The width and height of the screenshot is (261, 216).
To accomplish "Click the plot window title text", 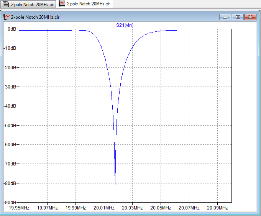I will click(35, 17).
